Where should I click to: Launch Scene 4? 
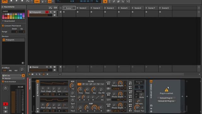pos(105,8)
